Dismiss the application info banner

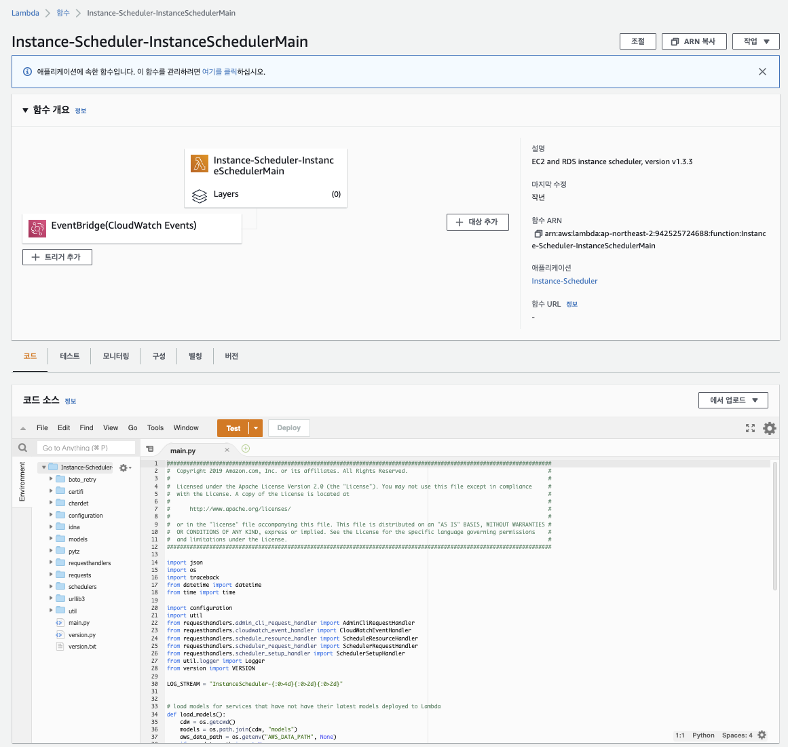coord(762,72)
